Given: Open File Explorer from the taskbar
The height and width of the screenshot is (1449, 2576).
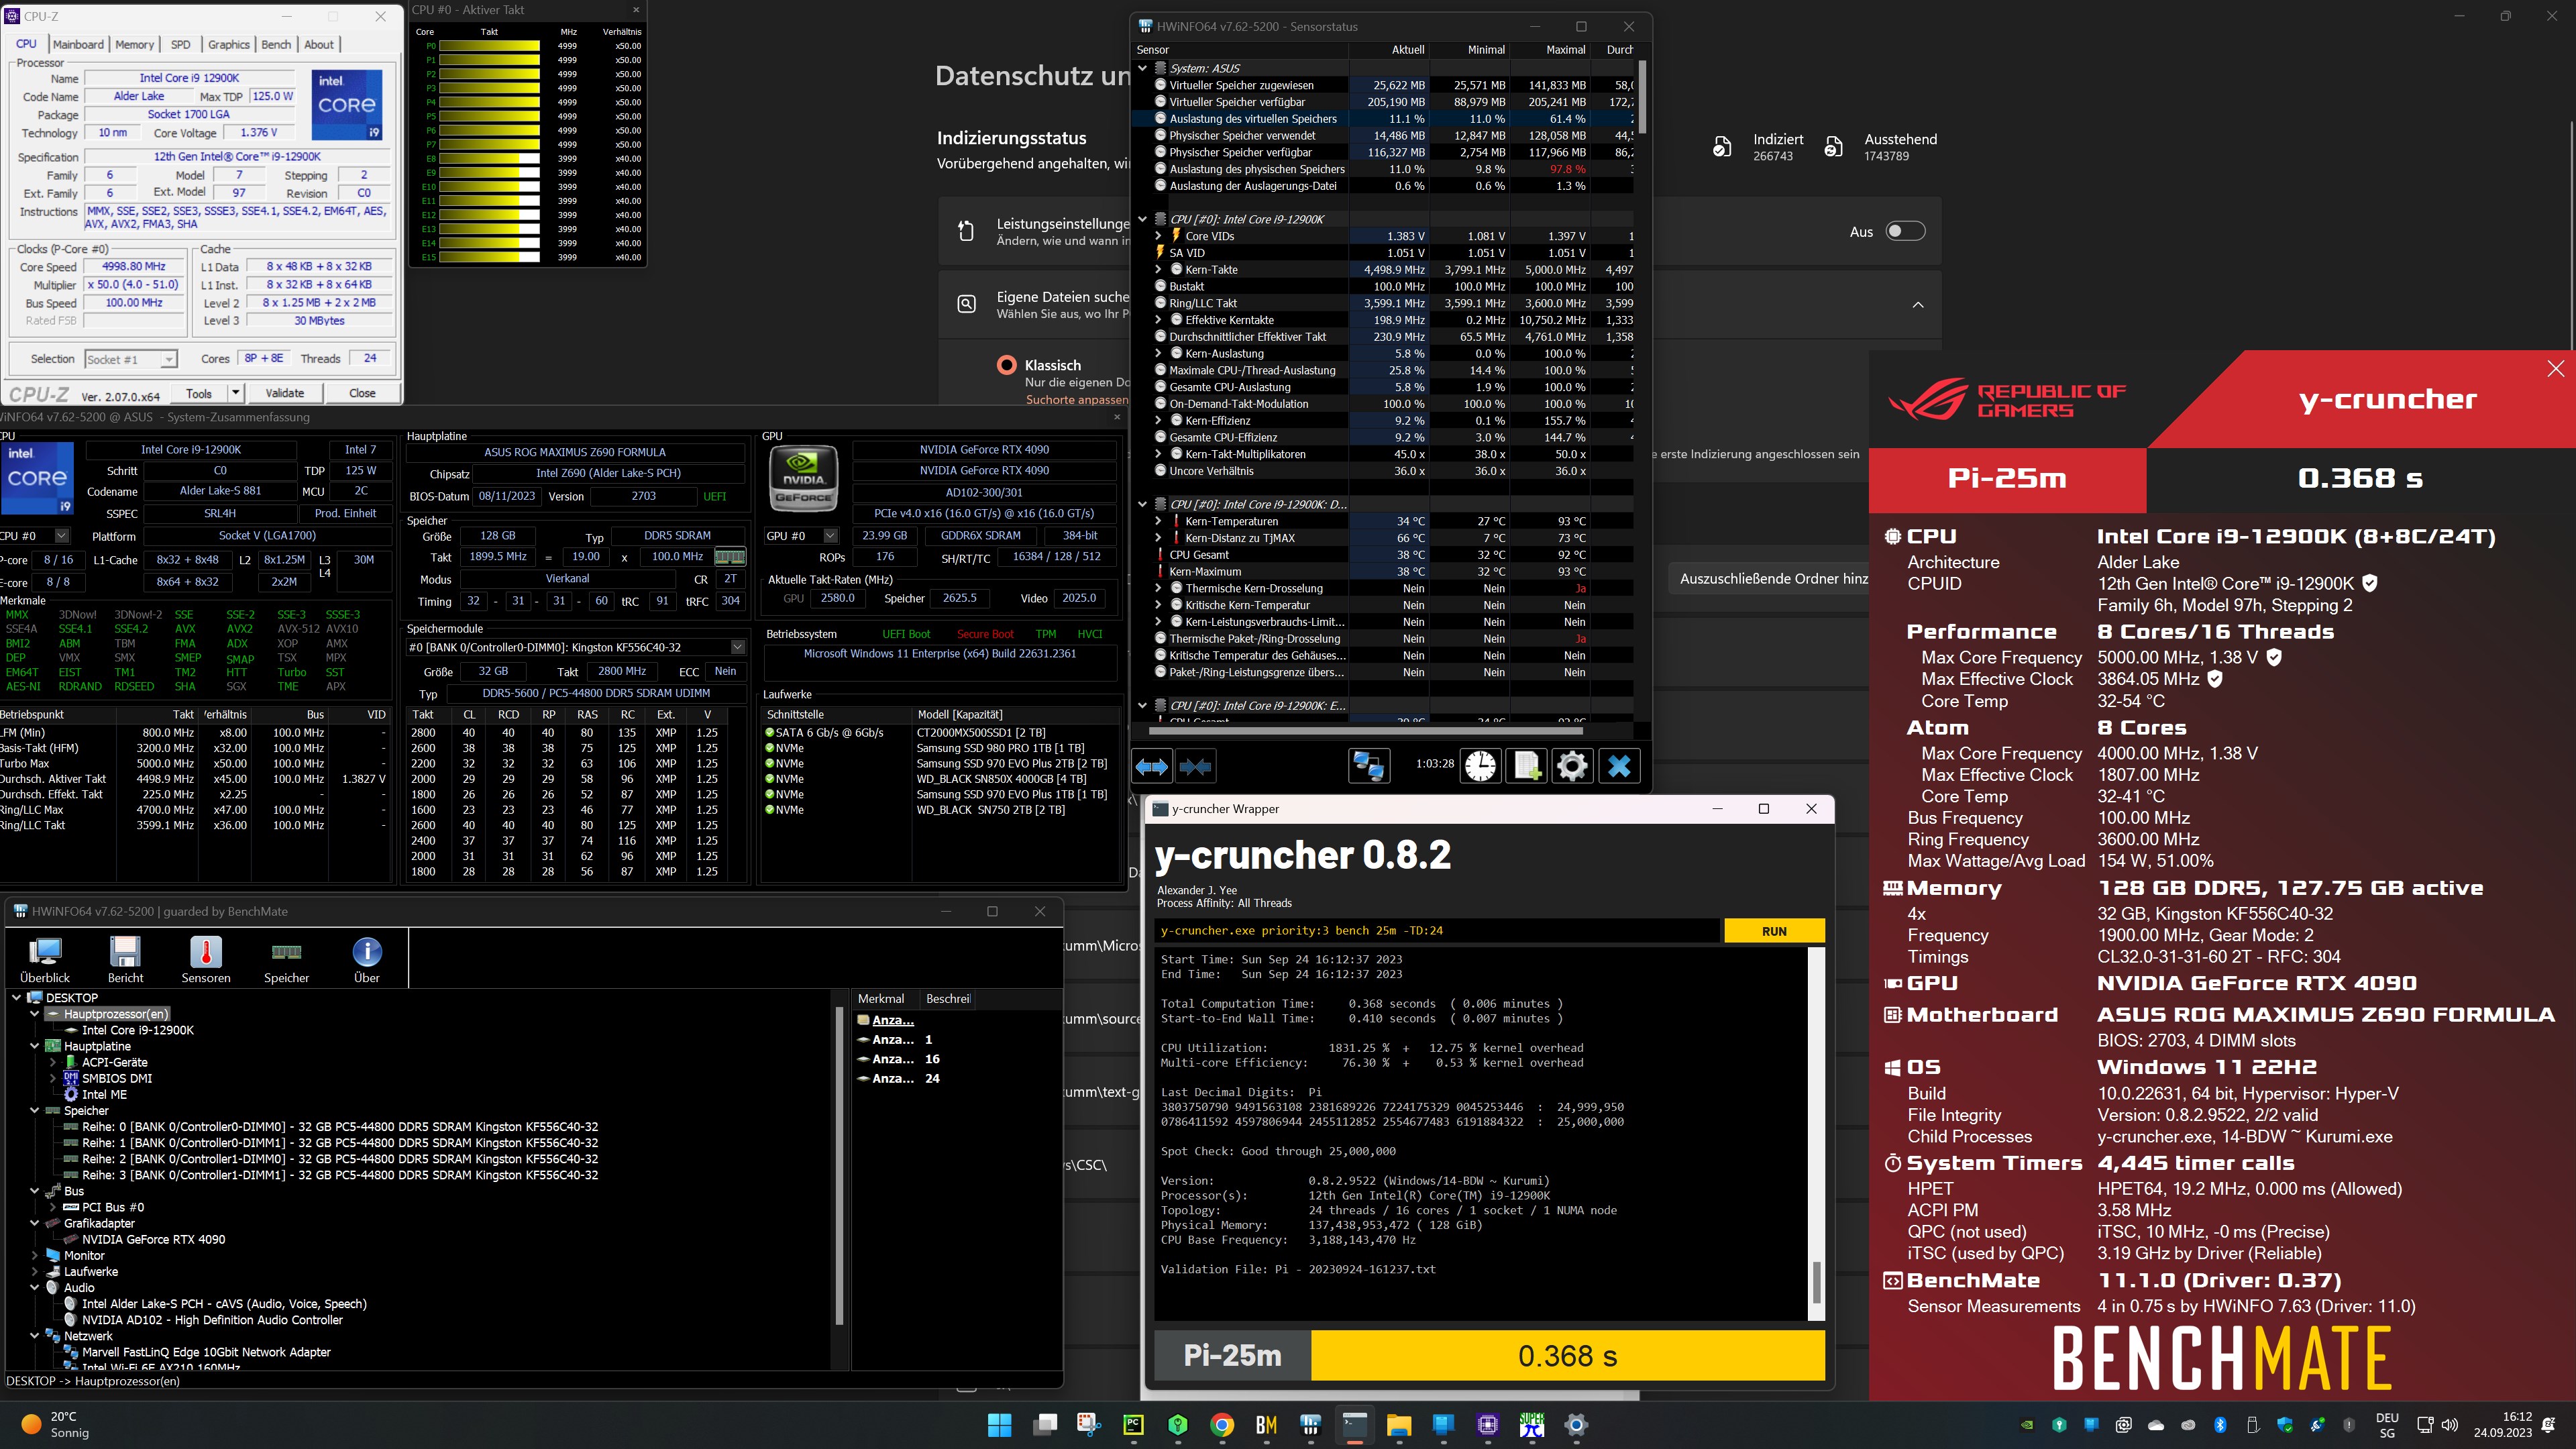Looking at the screenshot, I should pyautogui.click(x=1399, y=1425).
